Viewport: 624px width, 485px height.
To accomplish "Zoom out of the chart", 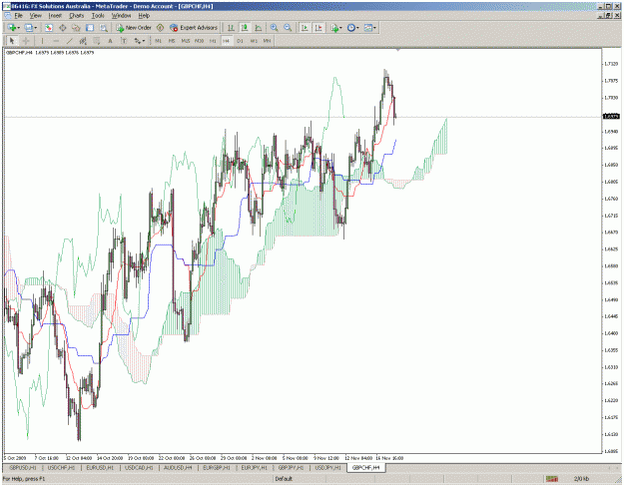I will 288,28.
